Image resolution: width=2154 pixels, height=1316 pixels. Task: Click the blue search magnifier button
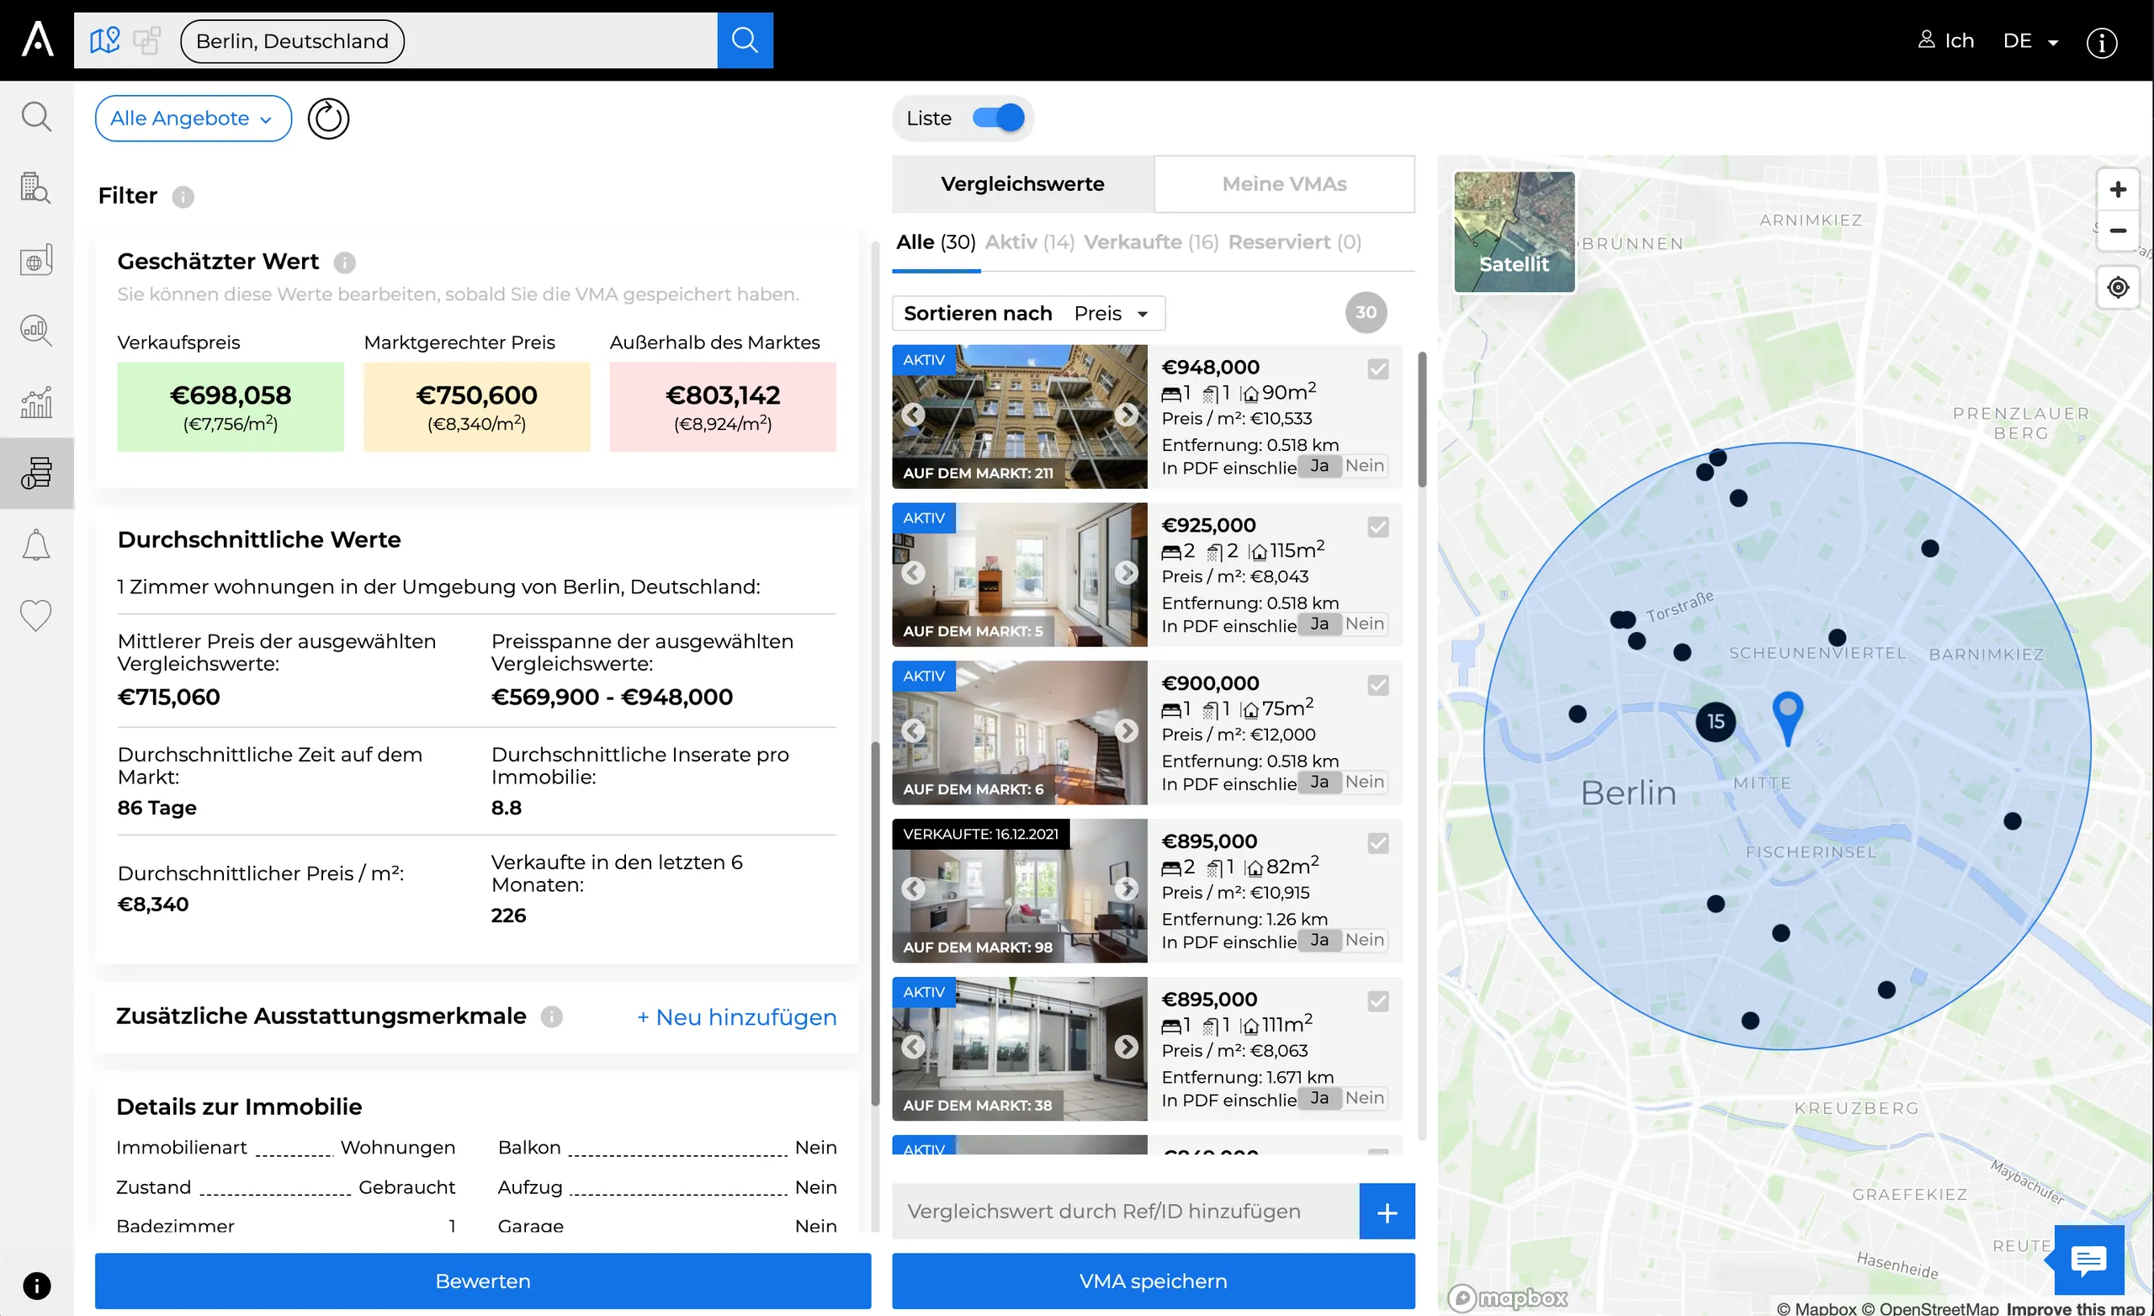(745, 40)
